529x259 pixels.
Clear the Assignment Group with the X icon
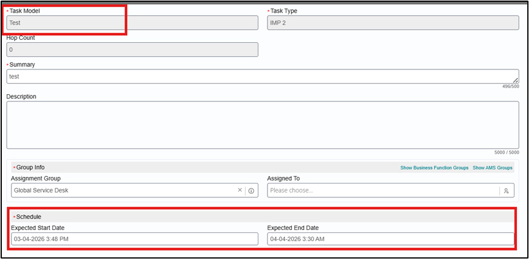[240, 190]
